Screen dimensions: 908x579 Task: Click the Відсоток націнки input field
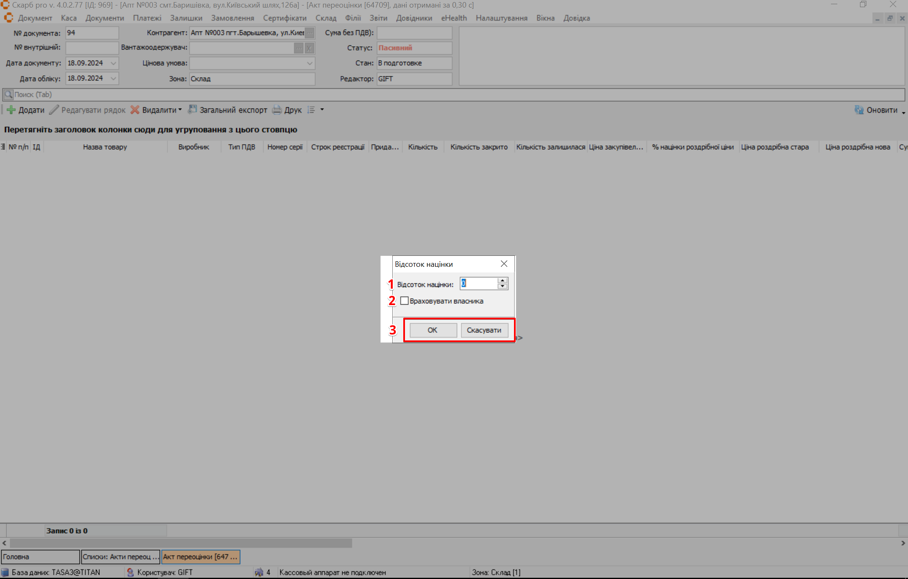coord(479,283)
